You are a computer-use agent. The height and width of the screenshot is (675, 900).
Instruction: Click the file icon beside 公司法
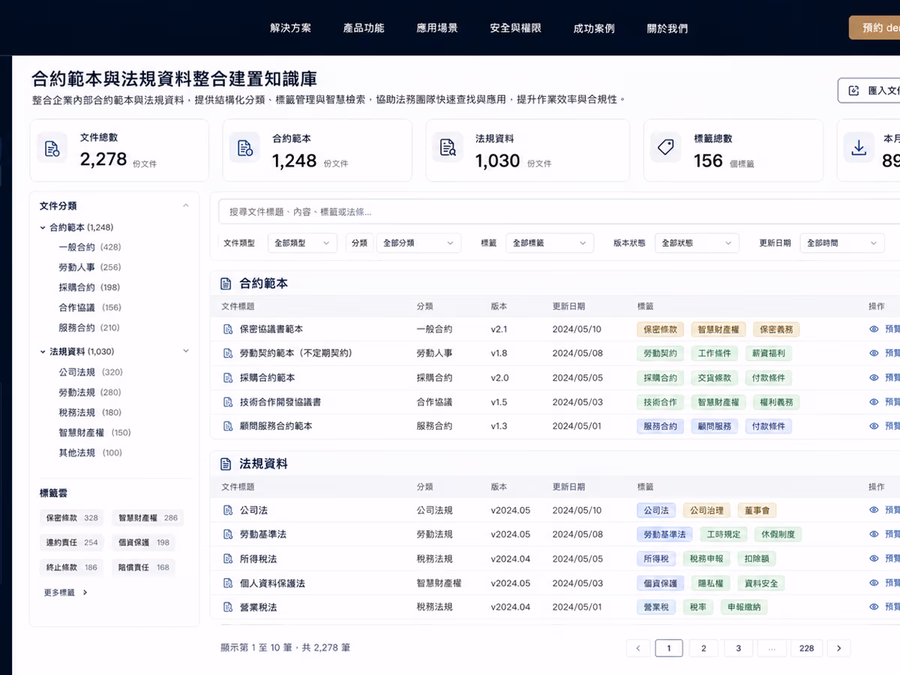pyautogui.click(x=228, y=510)
